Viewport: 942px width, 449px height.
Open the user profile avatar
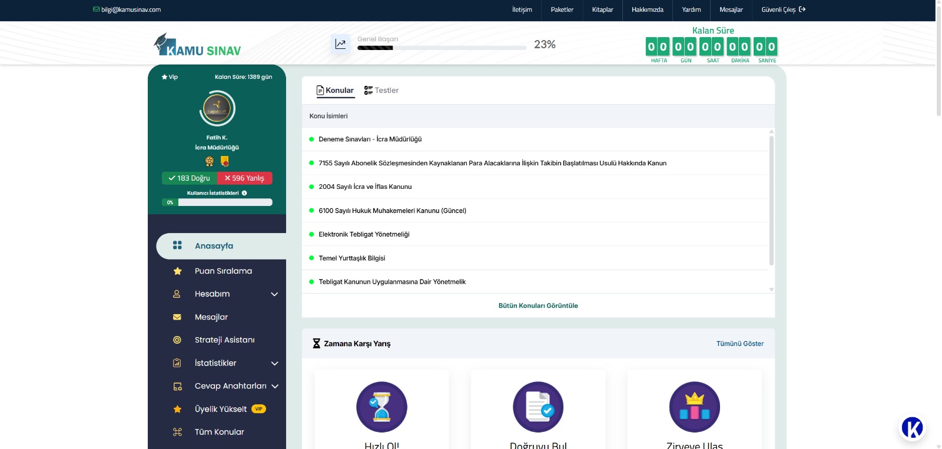217,109
